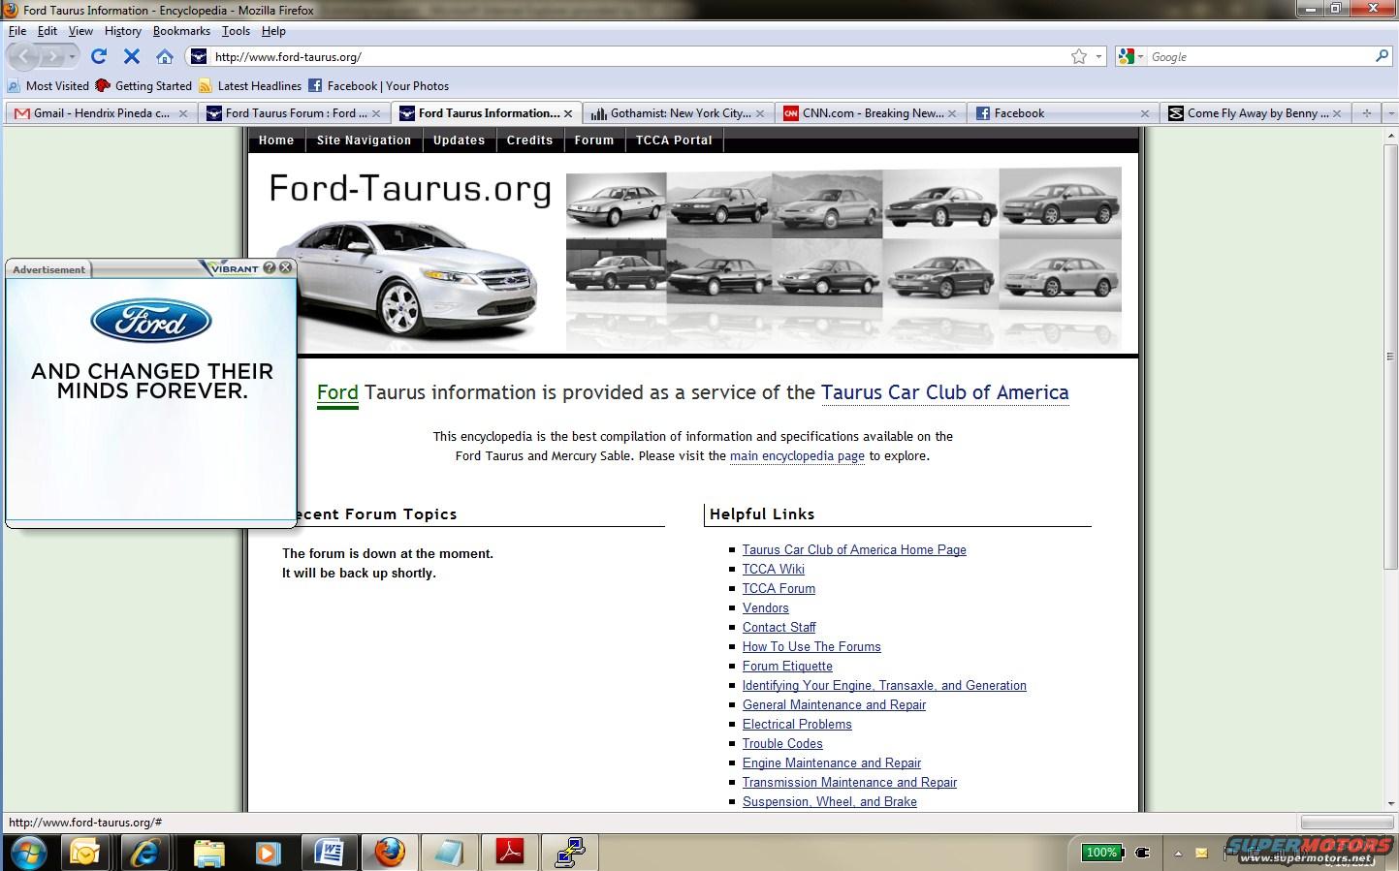Screen dimensions: 1399x871
Task: Open the main encyclopedia page link
Action: 797,456
